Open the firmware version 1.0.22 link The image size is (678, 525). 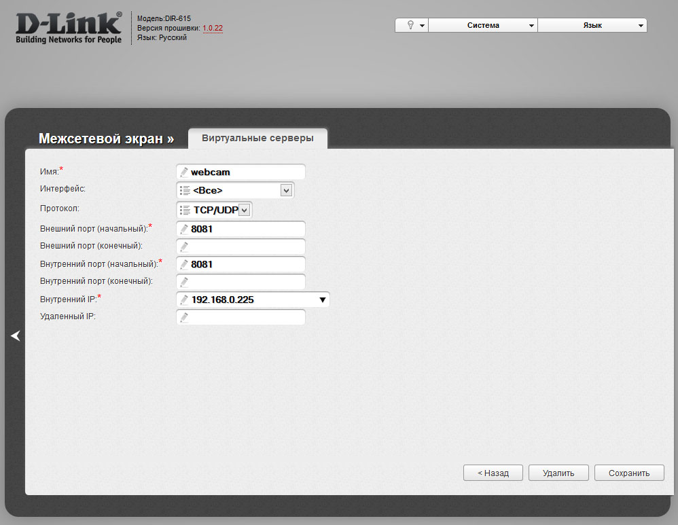212,29
